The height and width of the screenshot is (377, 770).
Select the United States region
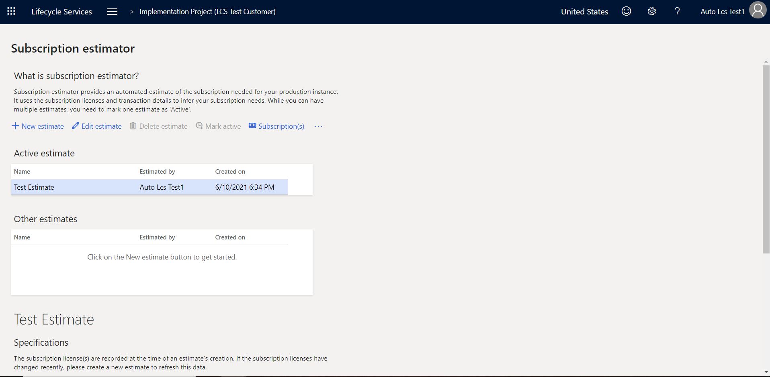pos(584,12)
